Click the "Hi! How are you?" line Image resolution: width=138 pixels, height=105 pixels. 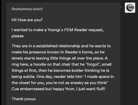point(27,20)
